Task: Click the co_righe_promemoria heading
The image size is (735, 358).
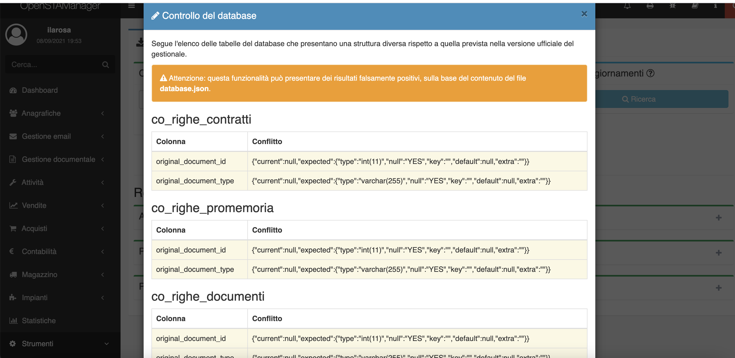Action: pyautogui.click(x=212, y=208)
